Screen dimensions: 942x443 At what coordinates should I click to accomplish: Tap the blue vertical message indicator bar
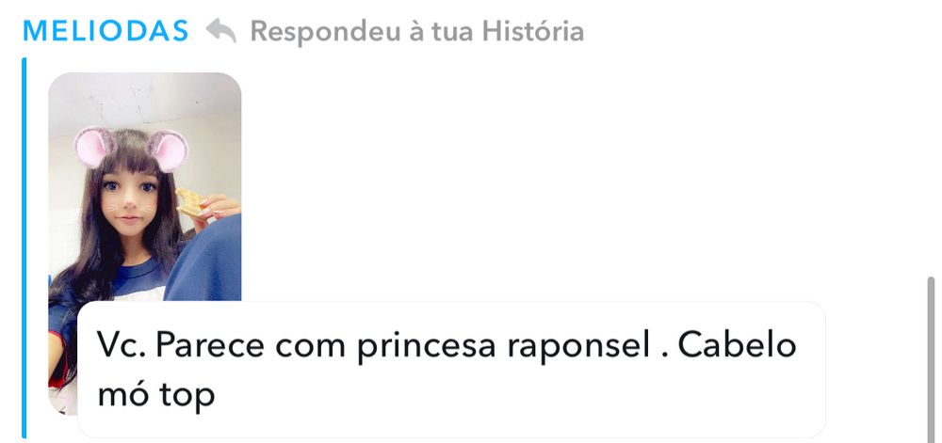click(x=24, y=247)
